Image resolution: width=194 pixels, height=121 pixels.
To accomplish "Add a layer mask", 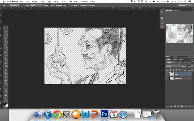I will (175, 106).
